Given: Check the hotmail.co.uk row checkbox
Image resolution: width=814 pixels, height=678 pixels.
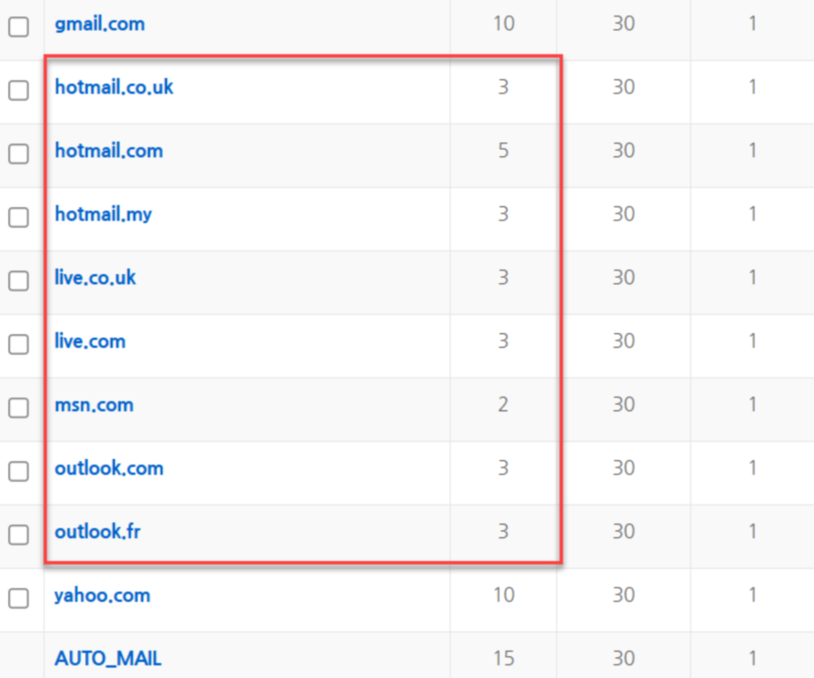Looking at the screenshot, I should pos(19,90).
